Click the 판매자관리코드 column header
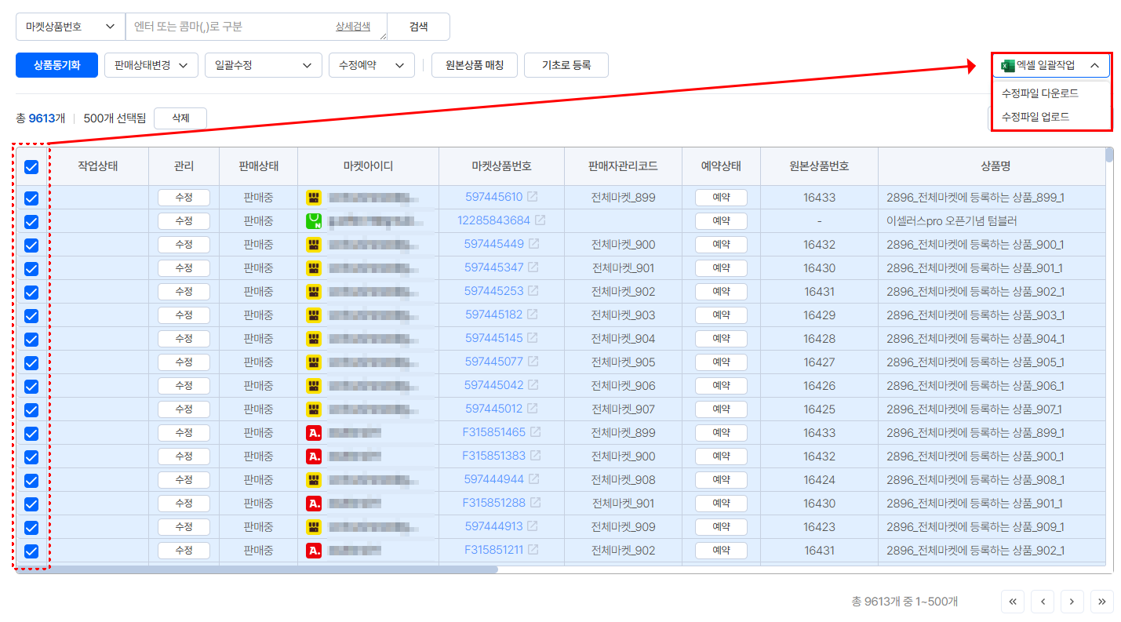The image size is (1121, 622). tap(623, 166)
